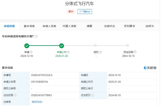Download the patent PDF

(85, 12)
